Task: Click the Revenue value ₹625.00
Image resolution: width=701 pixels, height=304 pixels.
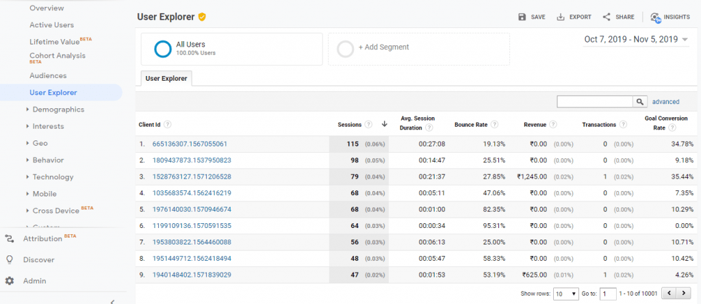Action: [x=534, y=275]
